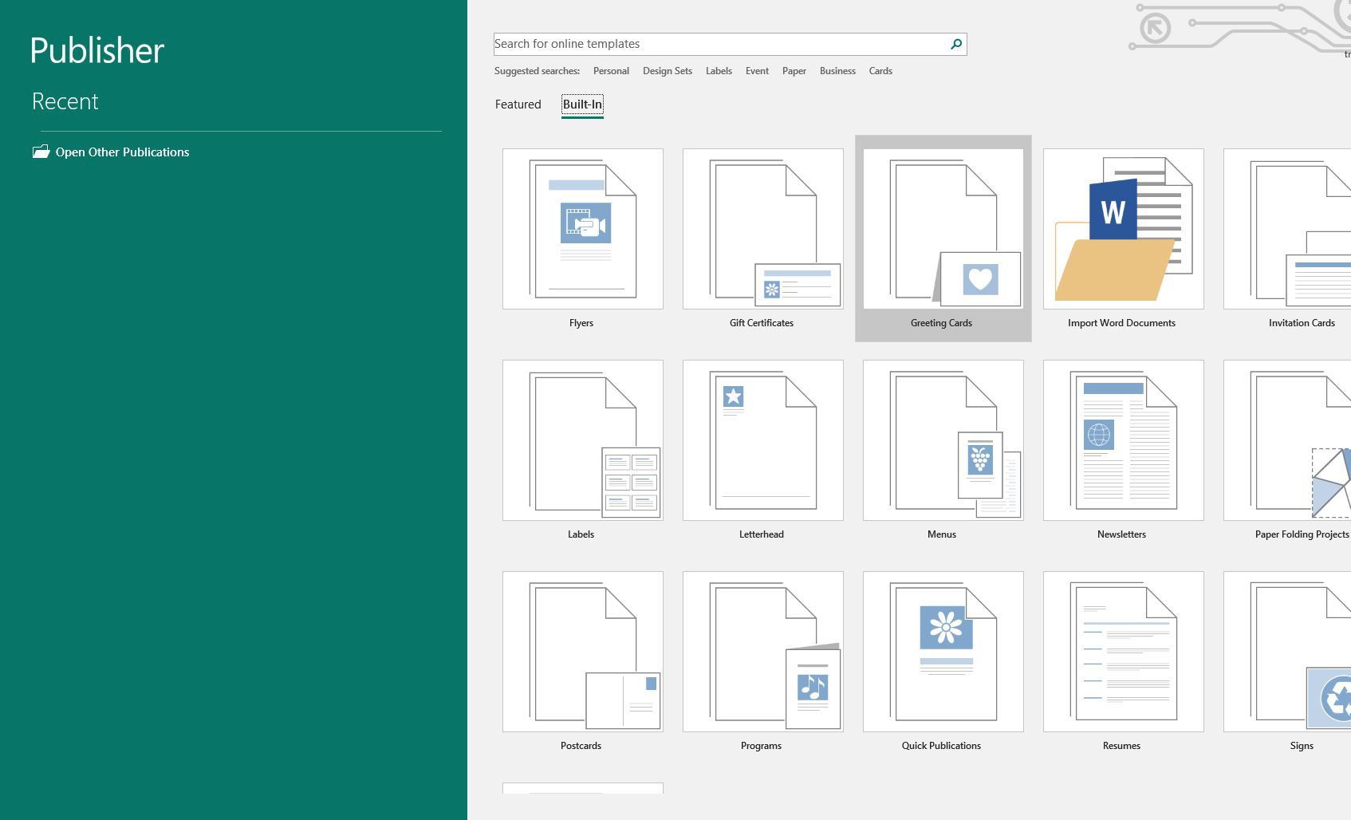This screenshot has height=820, width=1351.
Task: Click the Resumes caption text
Action: coord(1121,746)
